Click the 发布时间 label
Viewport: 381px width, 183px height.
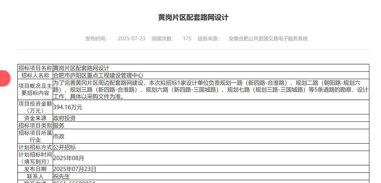(x=96, y=39)
